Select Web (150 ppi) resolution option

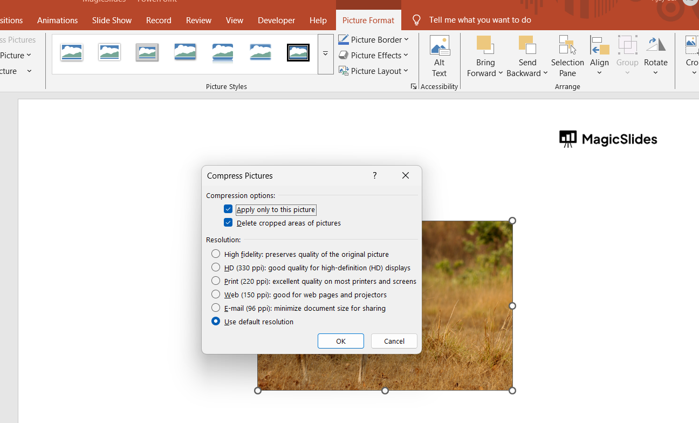216,295
